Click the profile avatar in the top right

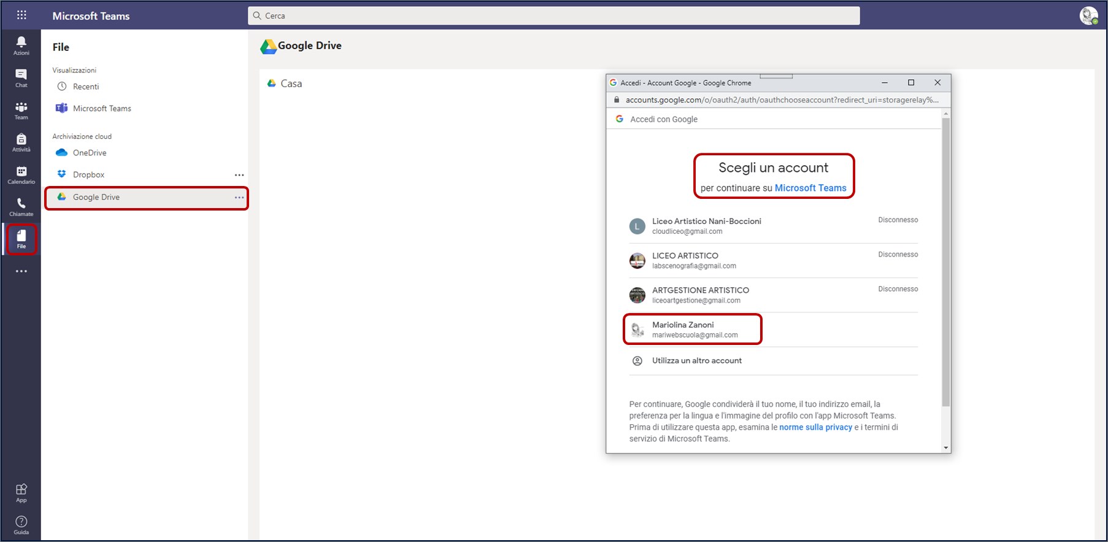tap(1089, 15)
